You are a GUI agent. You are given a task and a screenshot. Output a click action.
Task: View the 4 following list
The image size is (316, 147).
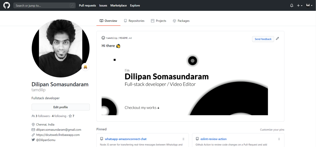pyautogui.click(x=59, y=116)
